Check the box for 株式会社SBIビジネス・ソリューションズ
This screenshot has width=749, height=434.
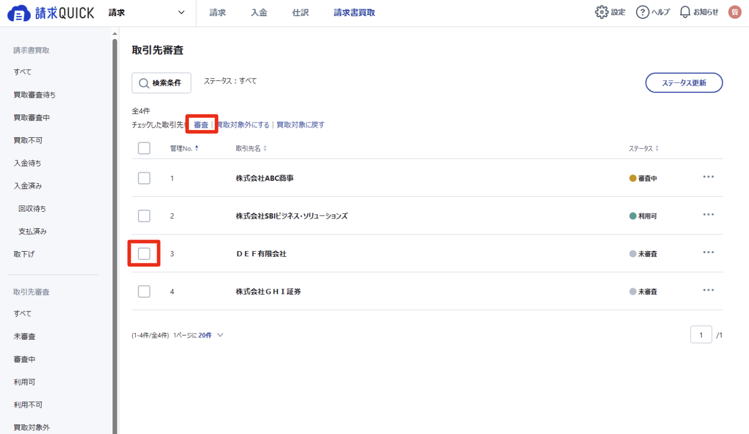[144, 216]
